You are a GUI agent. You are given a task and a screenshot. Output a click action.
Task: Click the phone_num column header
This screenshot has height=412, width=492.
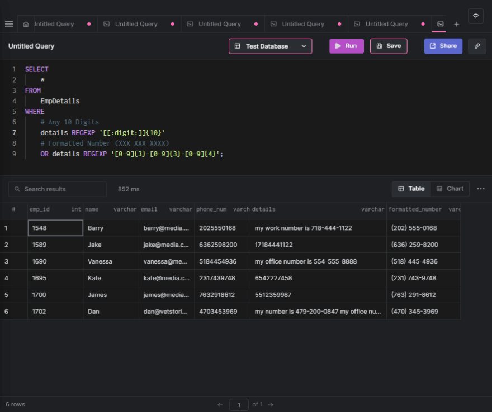tap(222, 209)
